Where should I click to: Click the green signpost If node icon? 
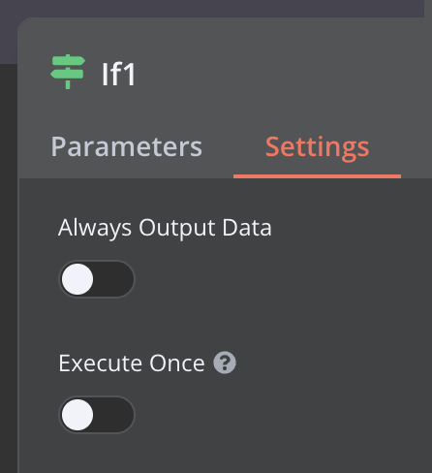[68, 72]
